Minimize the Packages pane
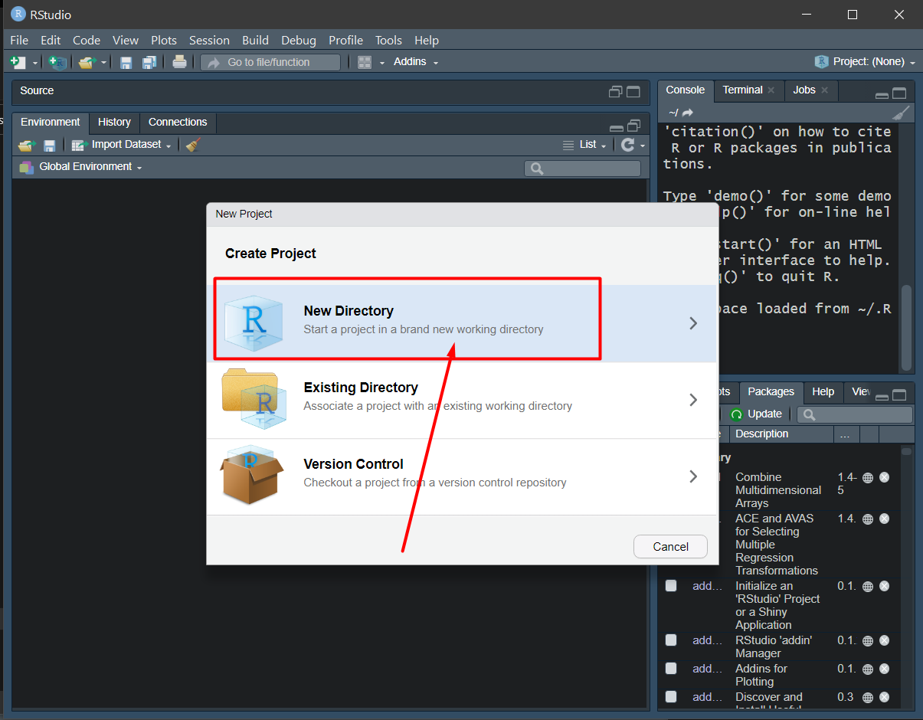 pyautogui.click(x=882, y=397)
